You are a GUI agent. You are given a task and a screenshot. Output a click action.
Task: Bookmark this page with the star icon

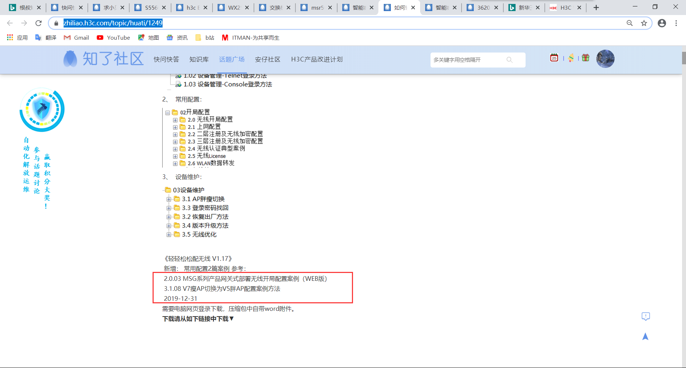pyautogui.click(x=644, y=23)
